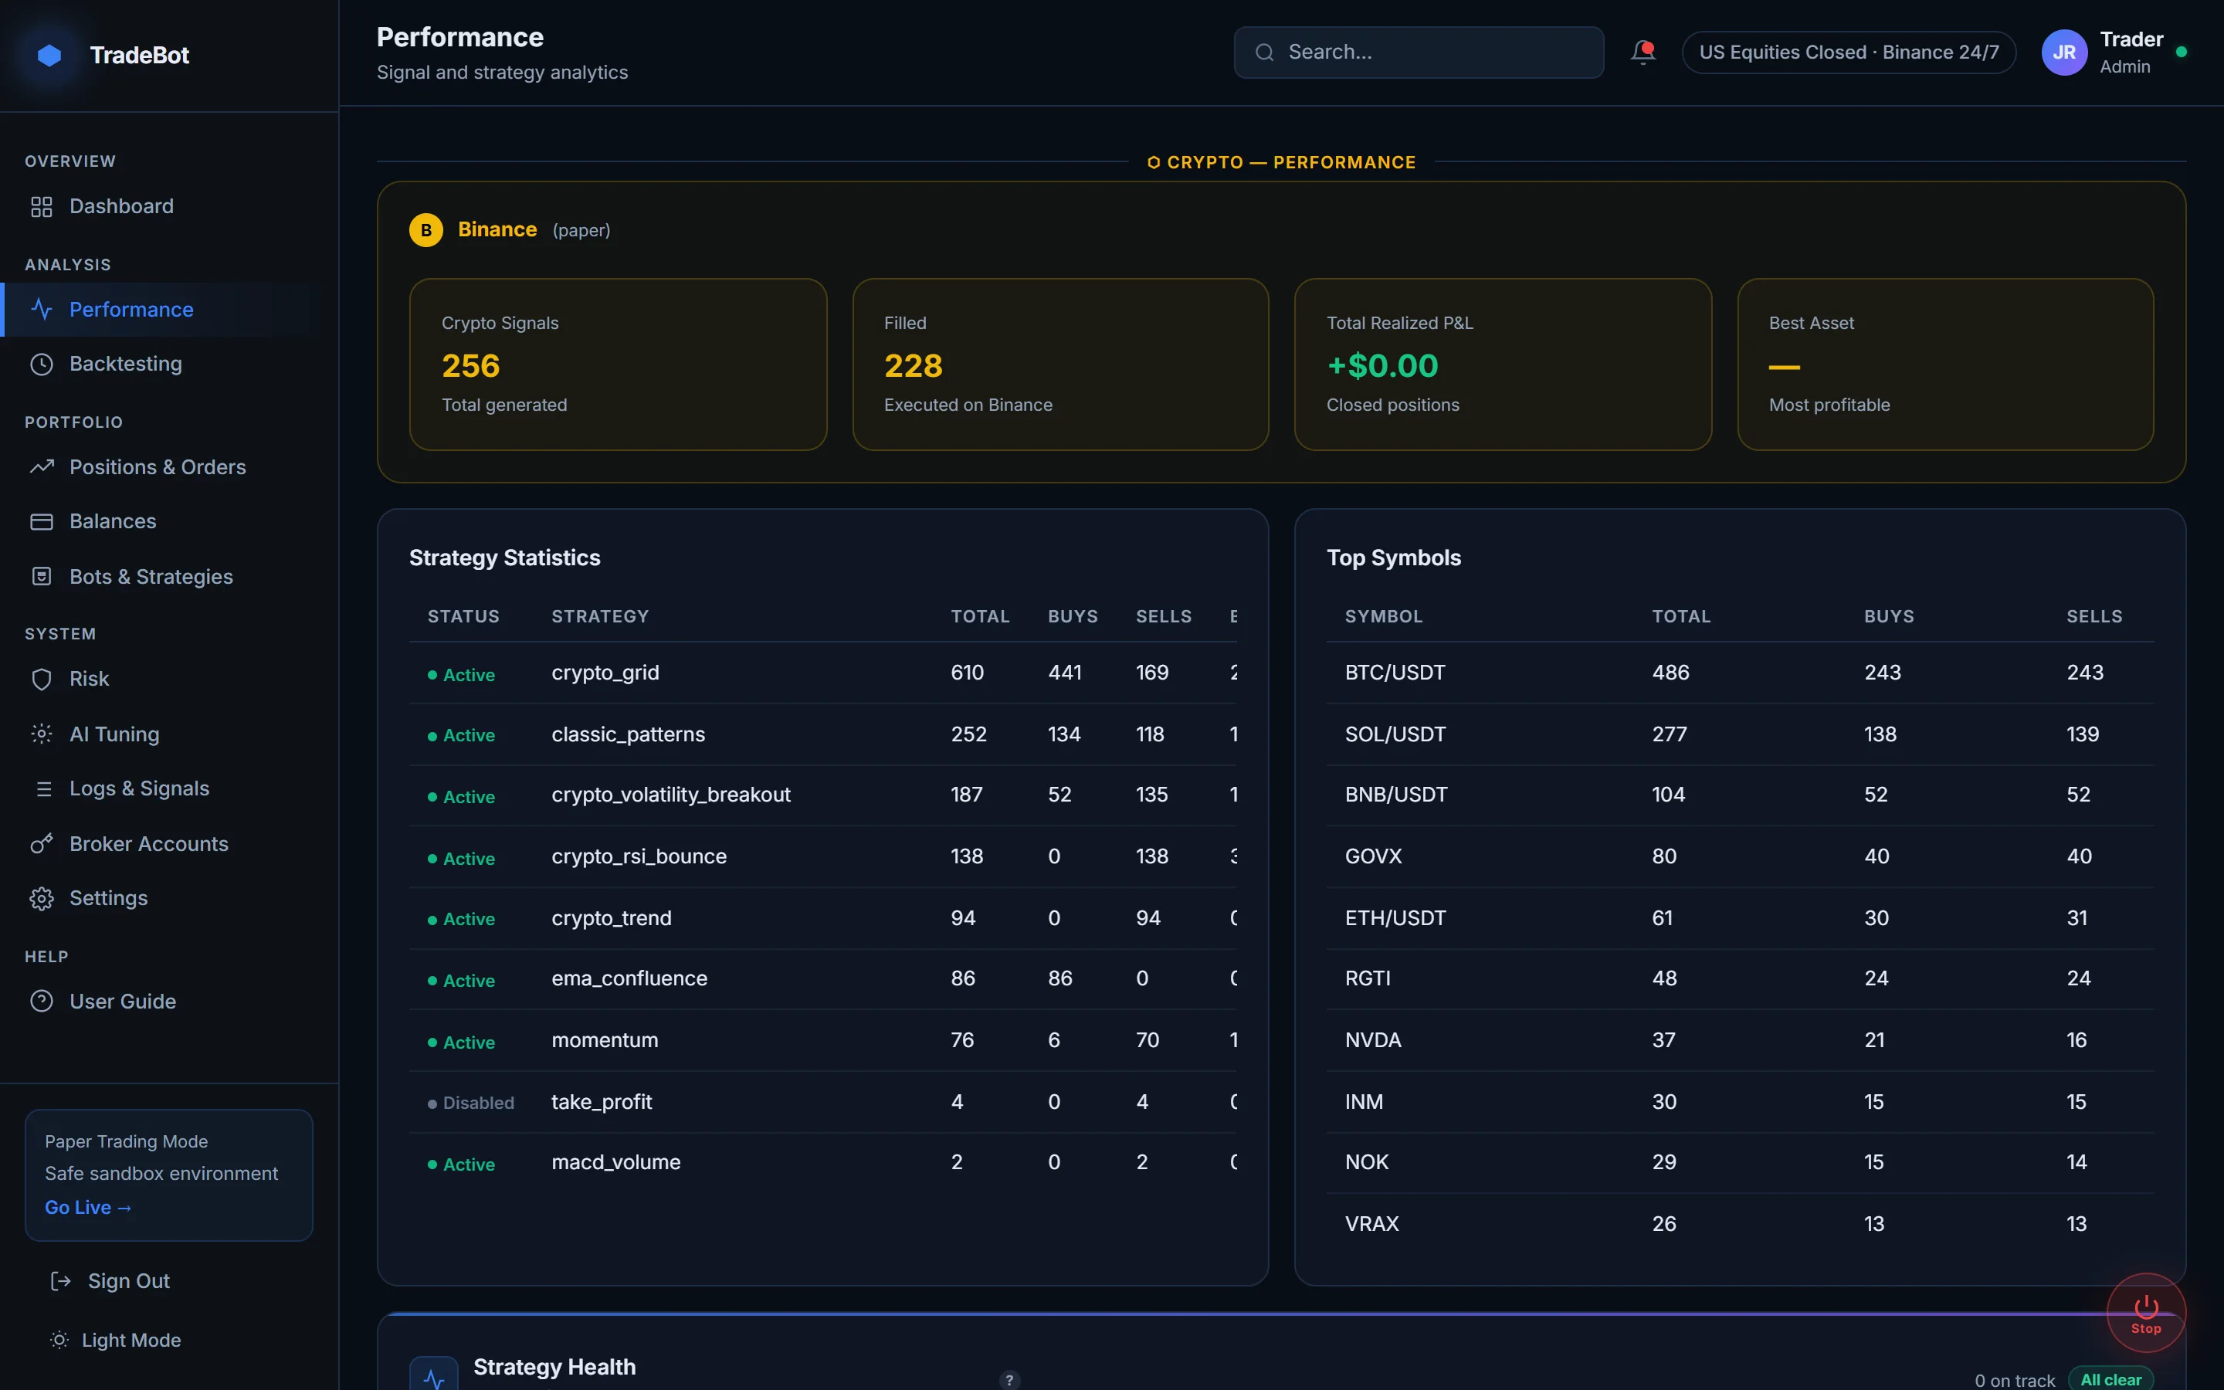The image size is (2224, 1390).
Task: Sort Strategy Statistics by TOTAL header
Action: 980,616
